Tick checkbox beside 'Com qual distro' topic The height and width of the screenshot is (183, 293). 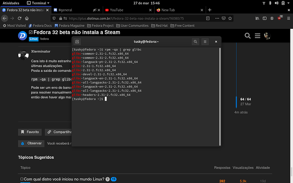22,179
